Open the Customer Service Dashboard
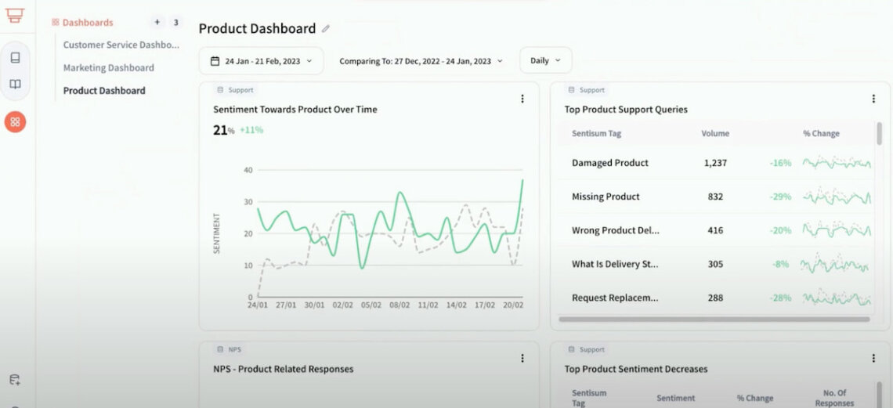This screenshot has width=893, height=408. coord(121,45)
